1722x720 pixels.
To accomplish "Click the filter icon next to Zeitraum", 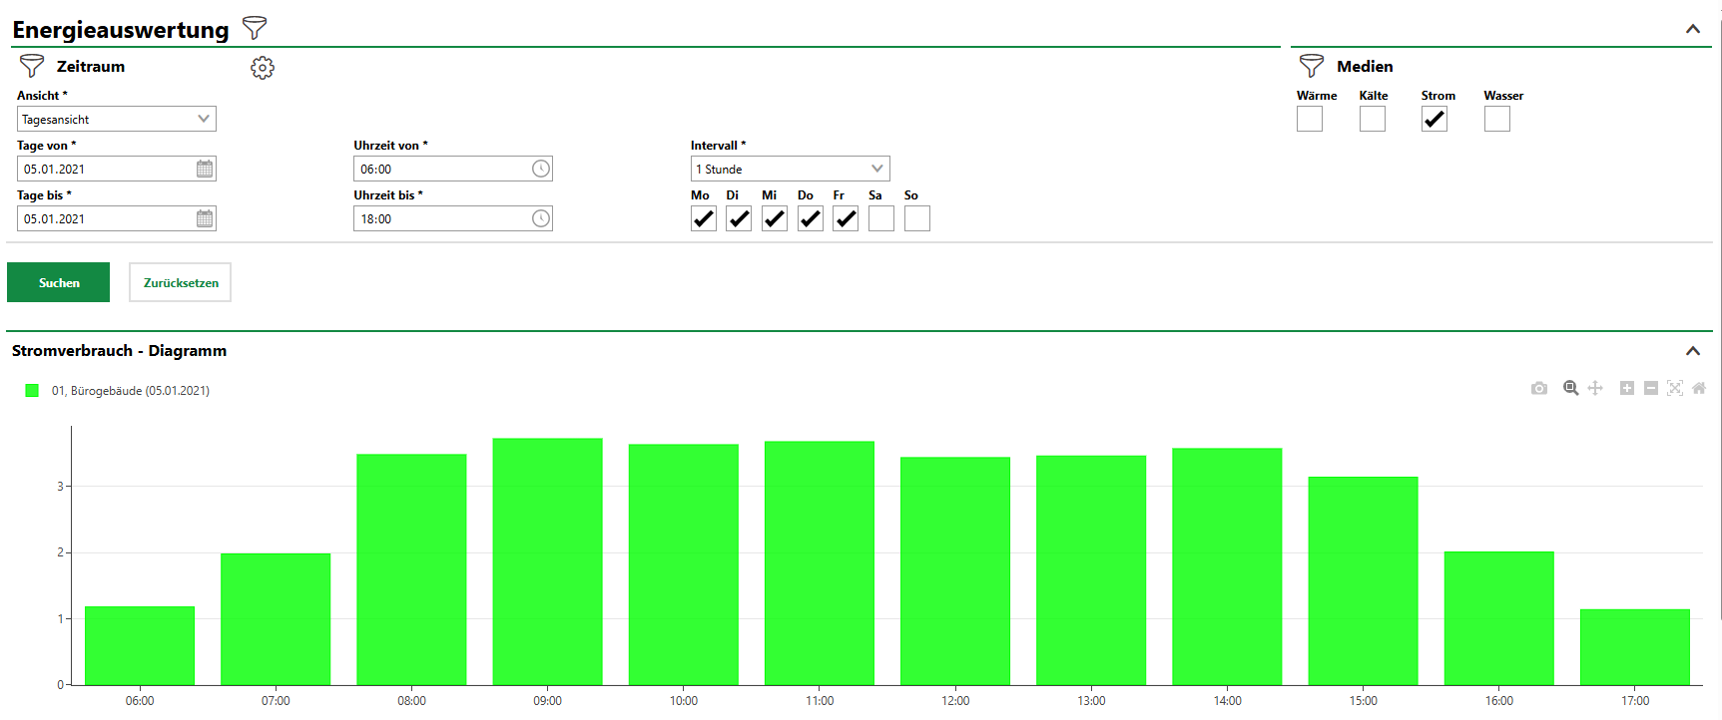I will [x=32, y=66].
